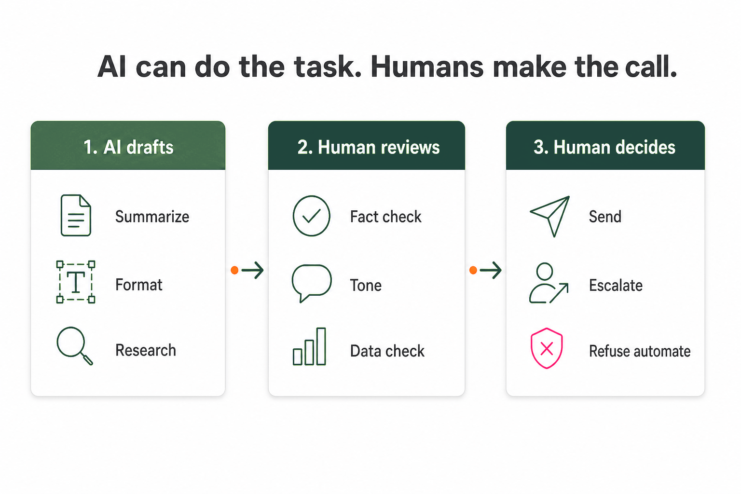741x494 pixels.
Task: Click the Summarize document icon
Action: pyautogui.click(x=76, y=215)
